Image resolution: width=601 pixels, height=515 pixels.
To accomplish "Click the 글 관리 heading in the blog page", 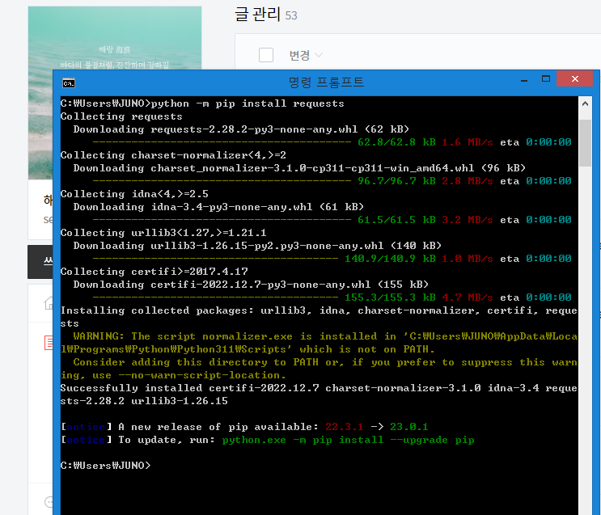I will click(257, 15).
